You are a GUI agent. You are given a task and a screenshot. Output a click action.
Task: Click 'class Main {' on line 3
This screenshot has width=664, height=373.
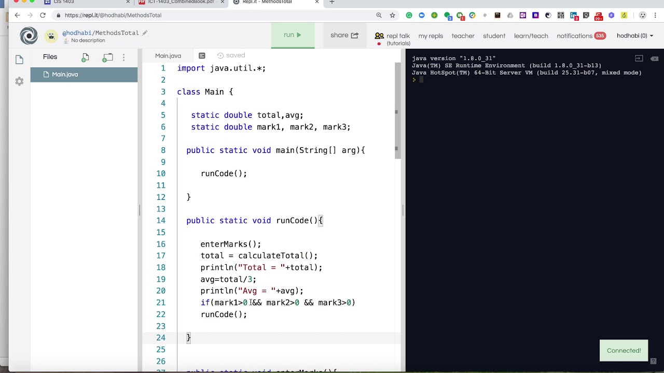pos(205,92)
